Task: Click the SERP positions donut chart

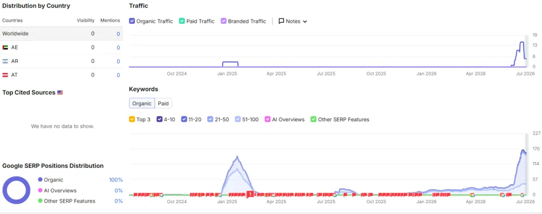Action: pos(16,190)
